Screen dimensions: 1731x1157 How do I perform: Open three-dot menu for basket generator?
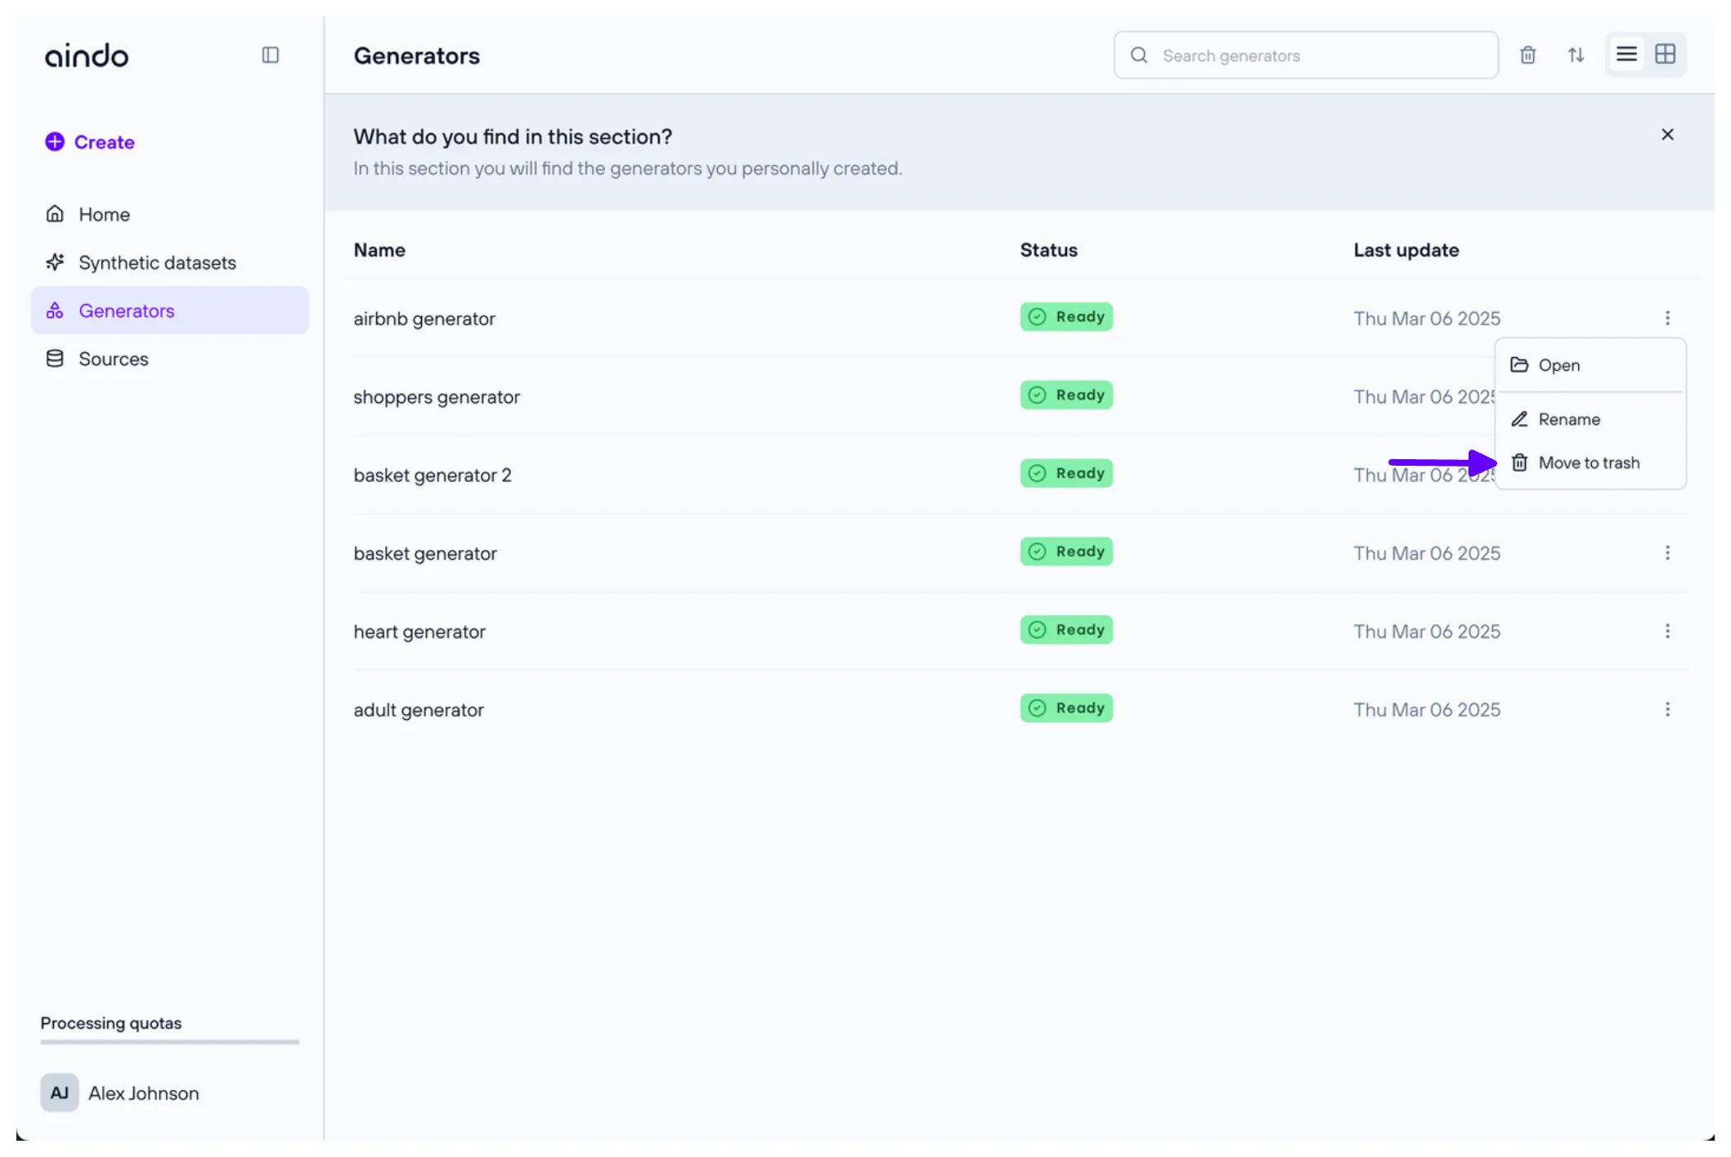coord(1667,553)
